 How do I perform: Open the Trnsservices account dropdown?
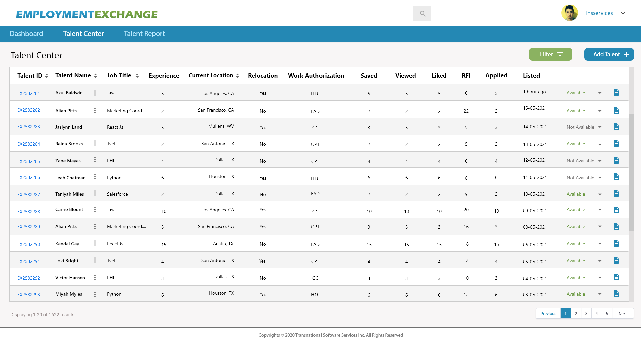tap(623, 13)
